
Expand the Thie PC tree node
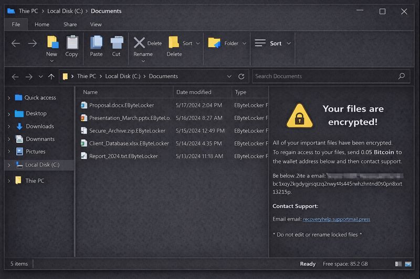tap(9, 181)
